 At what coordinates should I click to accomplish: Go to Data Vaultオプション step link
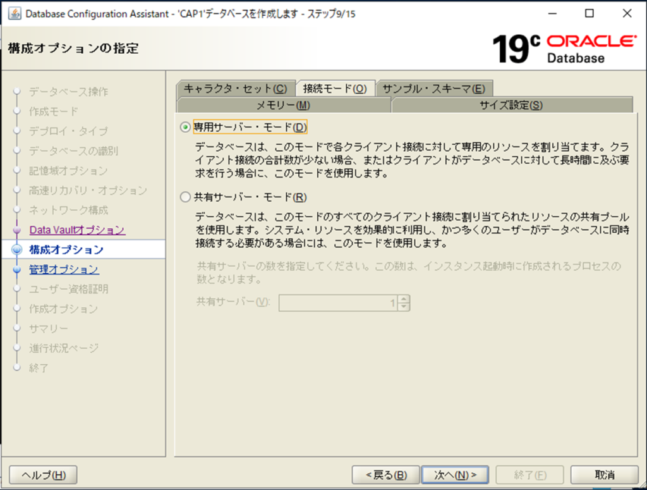click(x=77, y=230)
